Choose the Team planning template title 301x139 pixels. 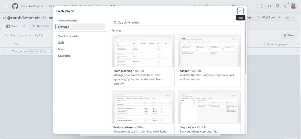(x=123, y=71)
